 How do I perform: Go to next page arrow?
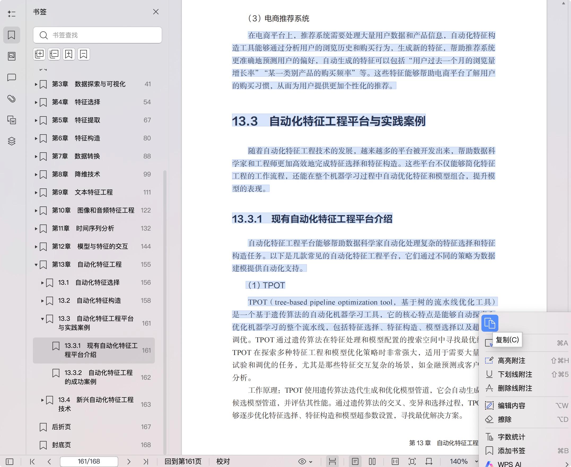tap(129, 462)
